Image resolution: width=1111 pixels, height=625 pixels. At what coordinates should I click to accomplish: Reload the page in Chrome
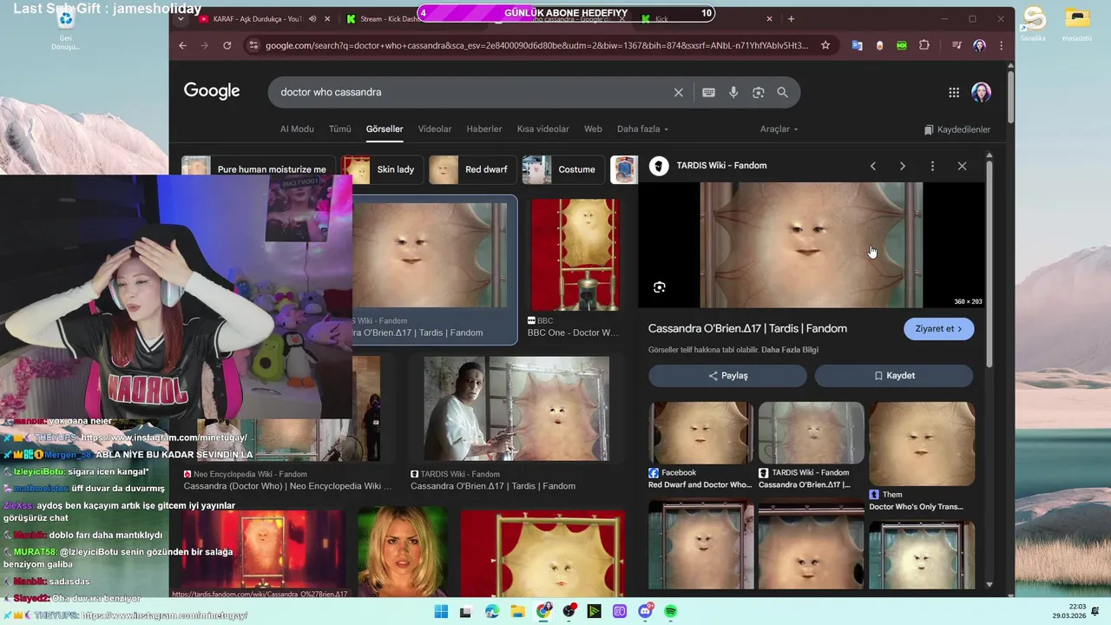point(227,45)
